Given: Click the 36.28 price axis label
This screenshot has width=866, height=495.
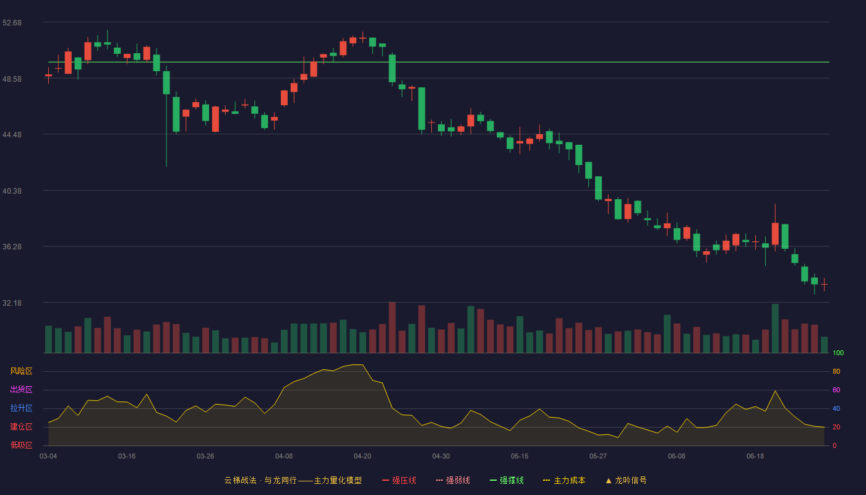Looking at the screenshot, I should click(x=12, y=247).
